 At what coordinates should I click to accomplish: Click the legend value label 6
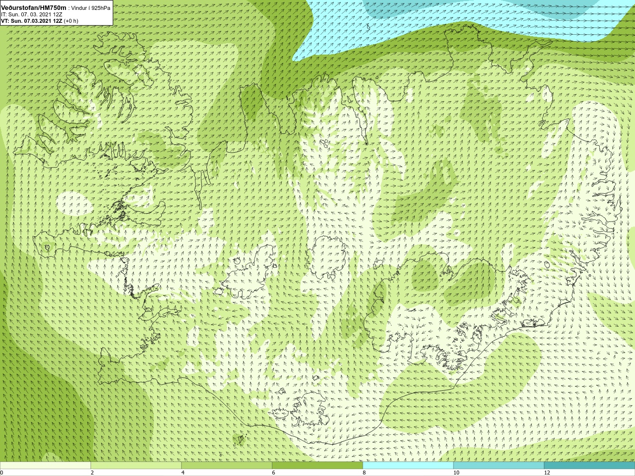pyautogui.click(x=274, y=473)
